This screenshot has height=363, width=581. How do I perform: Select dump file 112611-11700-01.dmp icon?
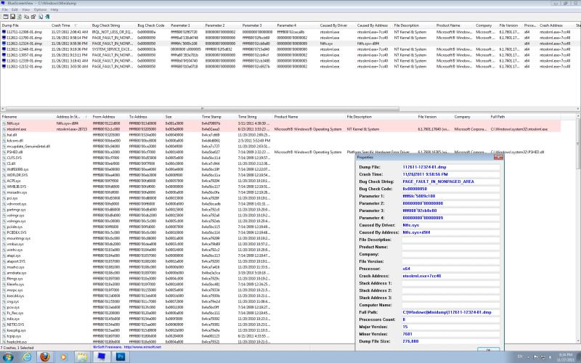click(x=4, y=38)
